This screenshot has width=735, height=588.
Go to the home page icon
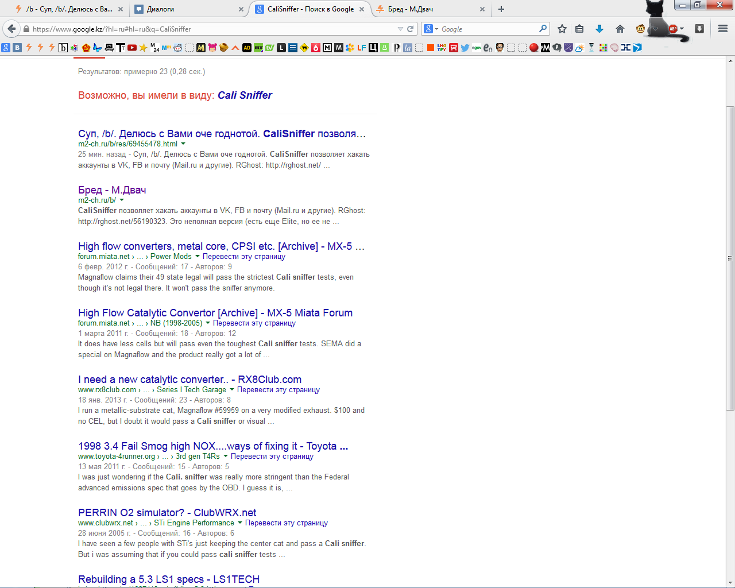click(620, 29)
